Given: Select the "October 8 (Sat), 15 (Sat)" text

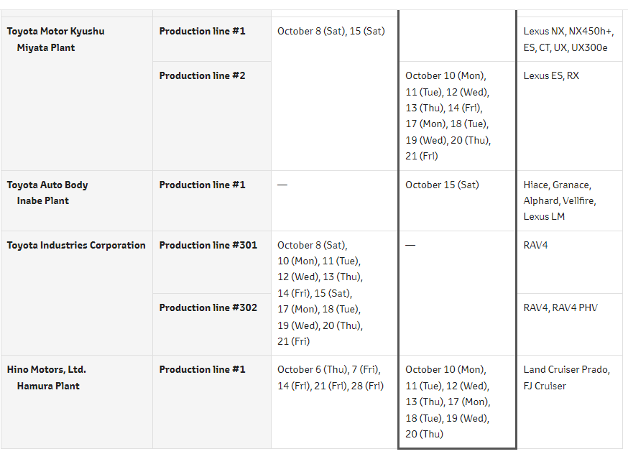Looking at the screenshot, I should [x=331, y=31].
